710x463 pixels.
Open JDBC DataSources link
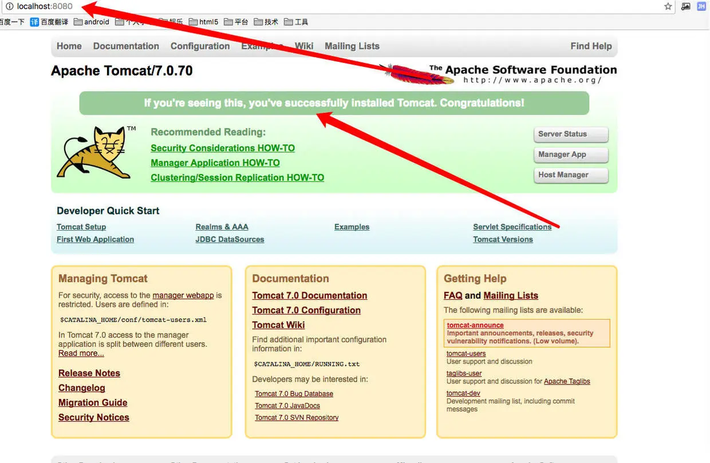[x=230, y=240]
